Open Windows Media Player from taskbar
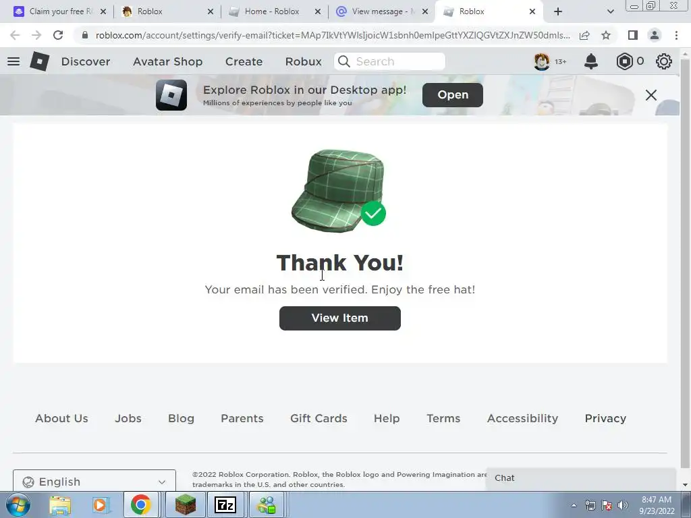 (x=100, y=505)
